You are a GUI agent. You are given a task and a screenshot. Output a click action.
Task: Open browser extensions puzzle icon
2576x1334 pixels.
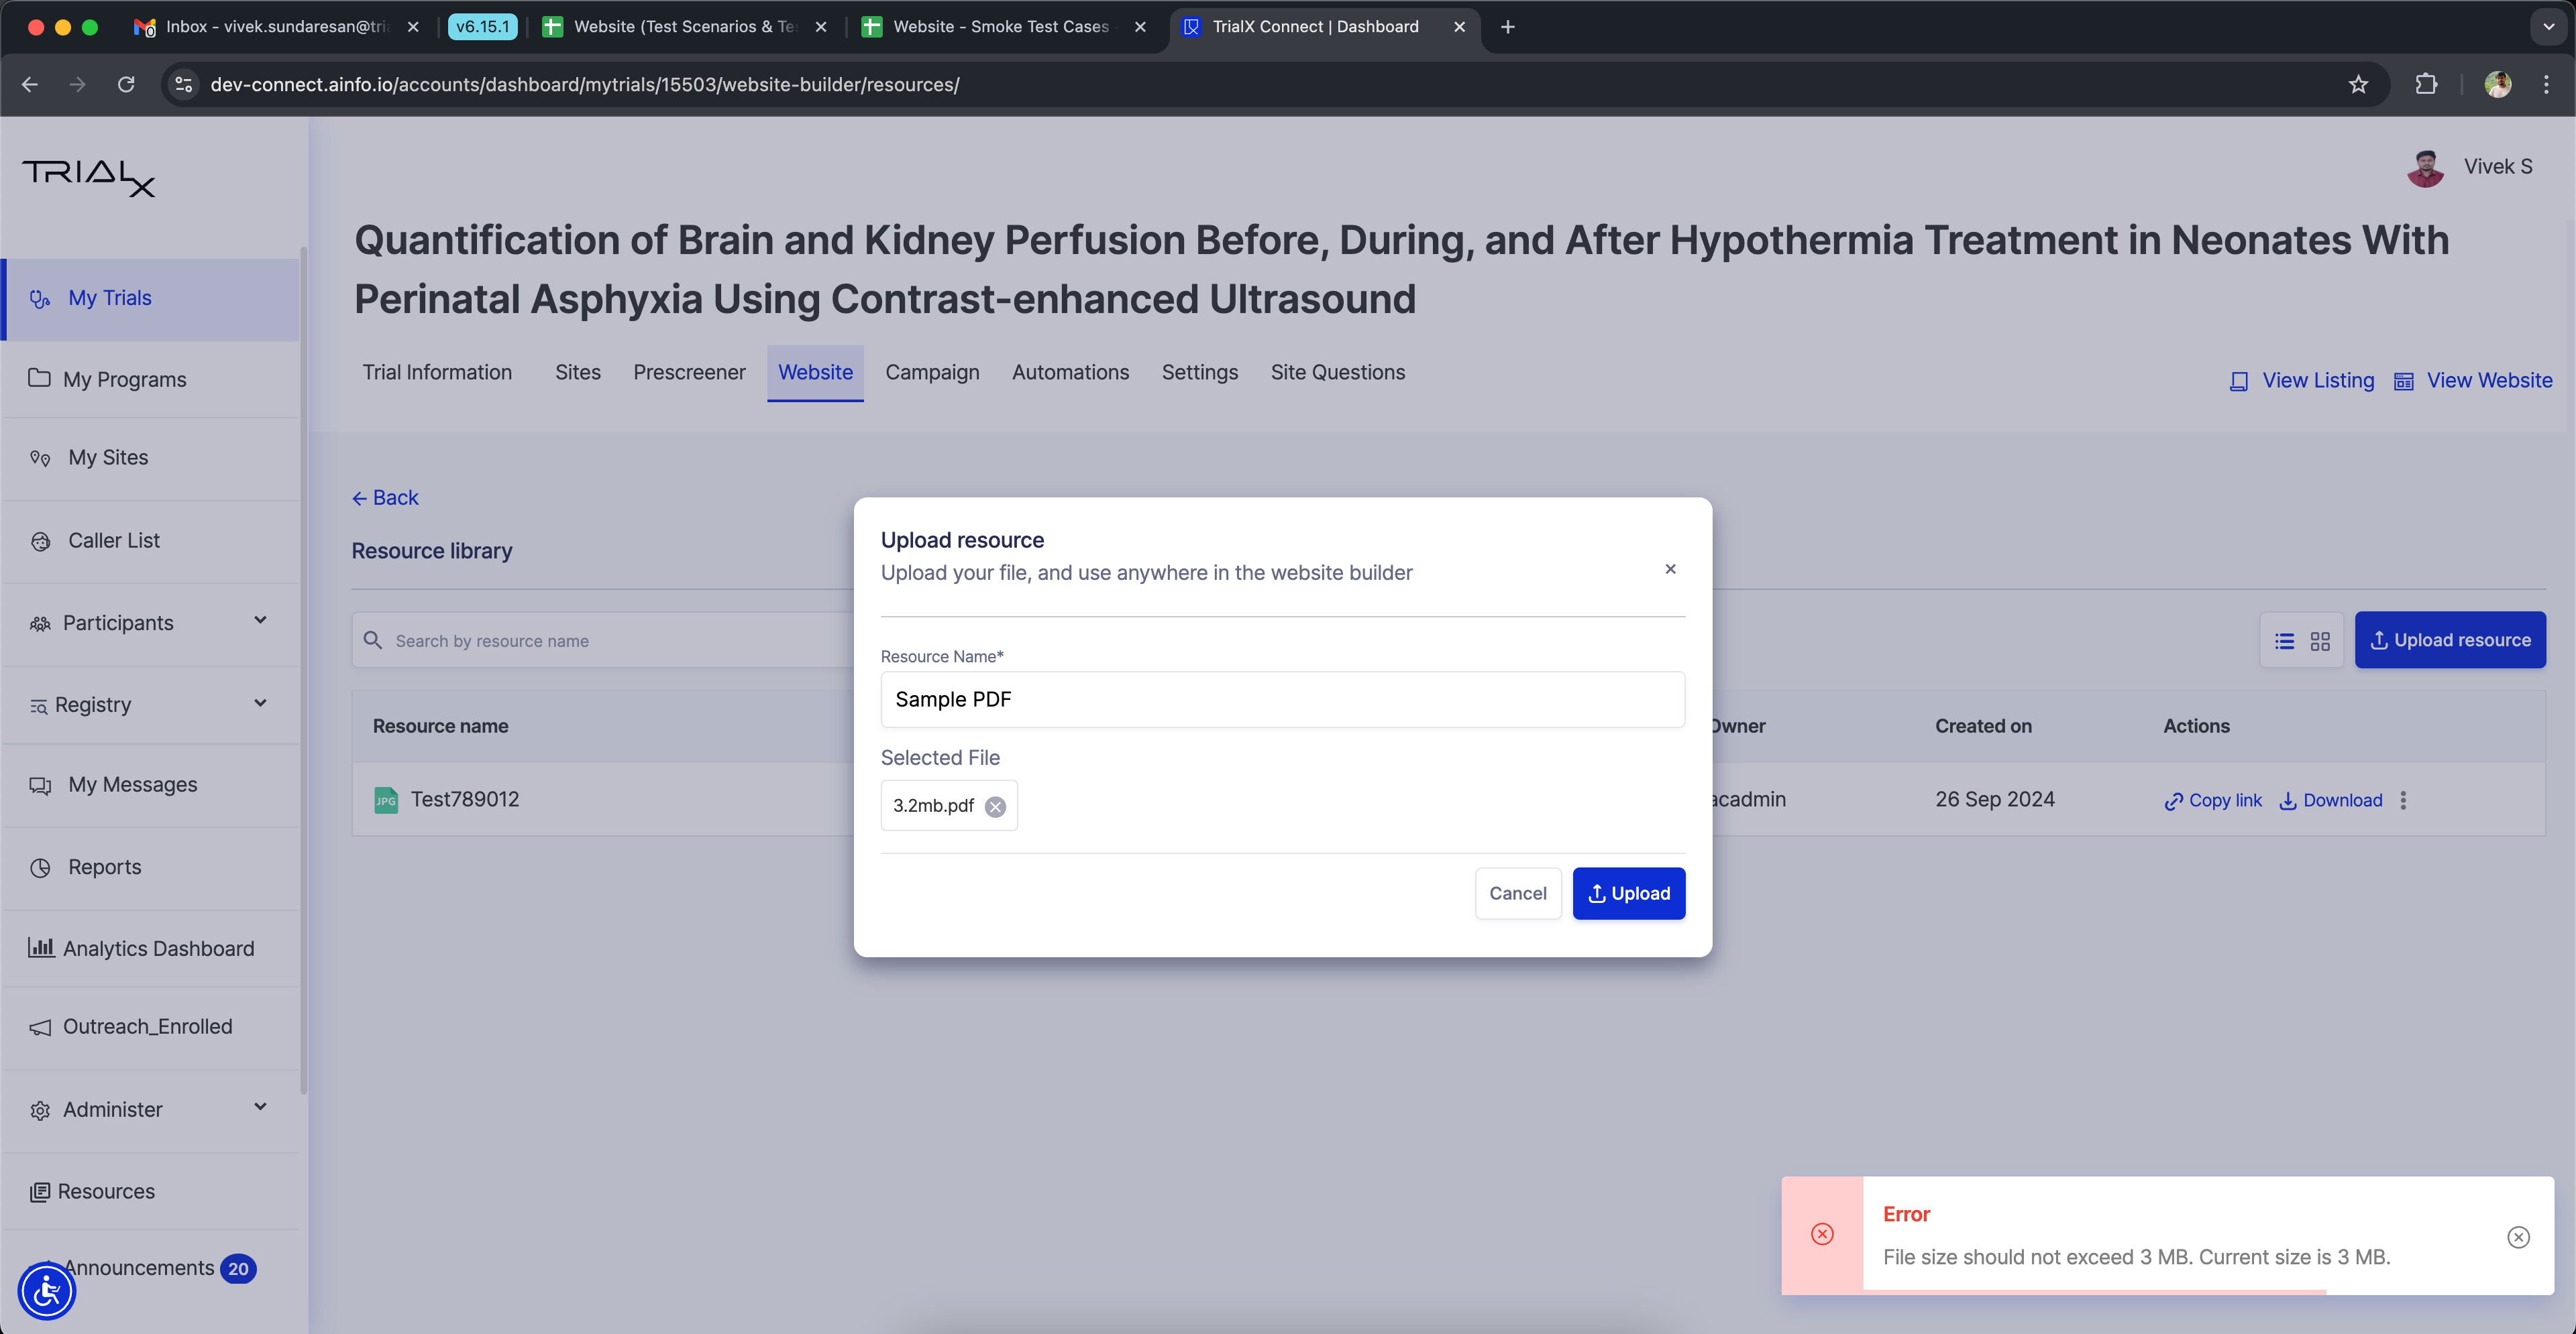click(x=2426, y=85)
